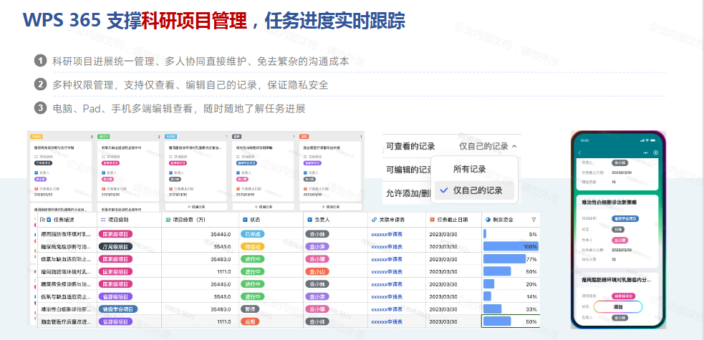Click the 金小山 owner tag in the table
Viewport: 704px width, 340px height.
point(317,271)
